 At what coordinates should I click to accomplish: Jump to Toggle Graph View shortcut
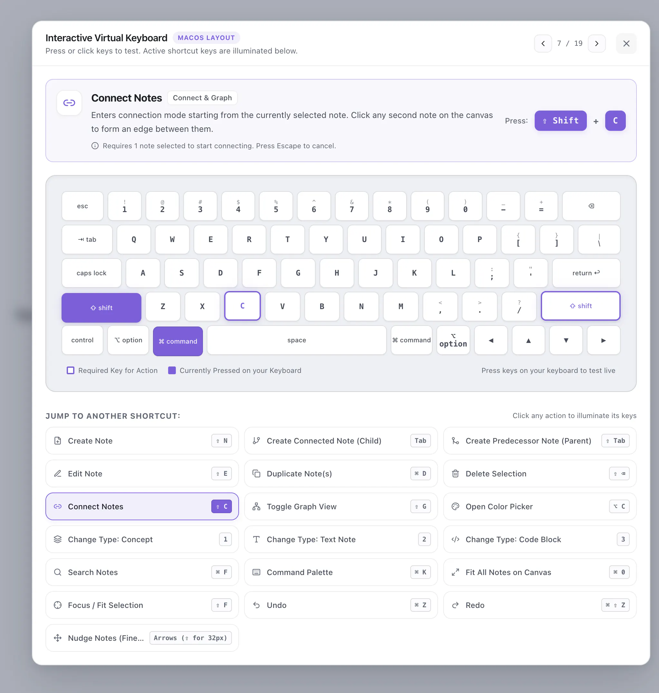coord(341,506)
